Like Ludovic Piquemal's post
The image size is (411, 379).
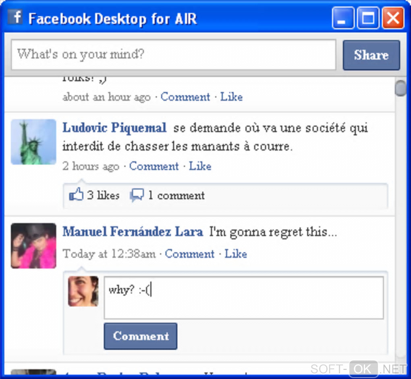point(200,166)
